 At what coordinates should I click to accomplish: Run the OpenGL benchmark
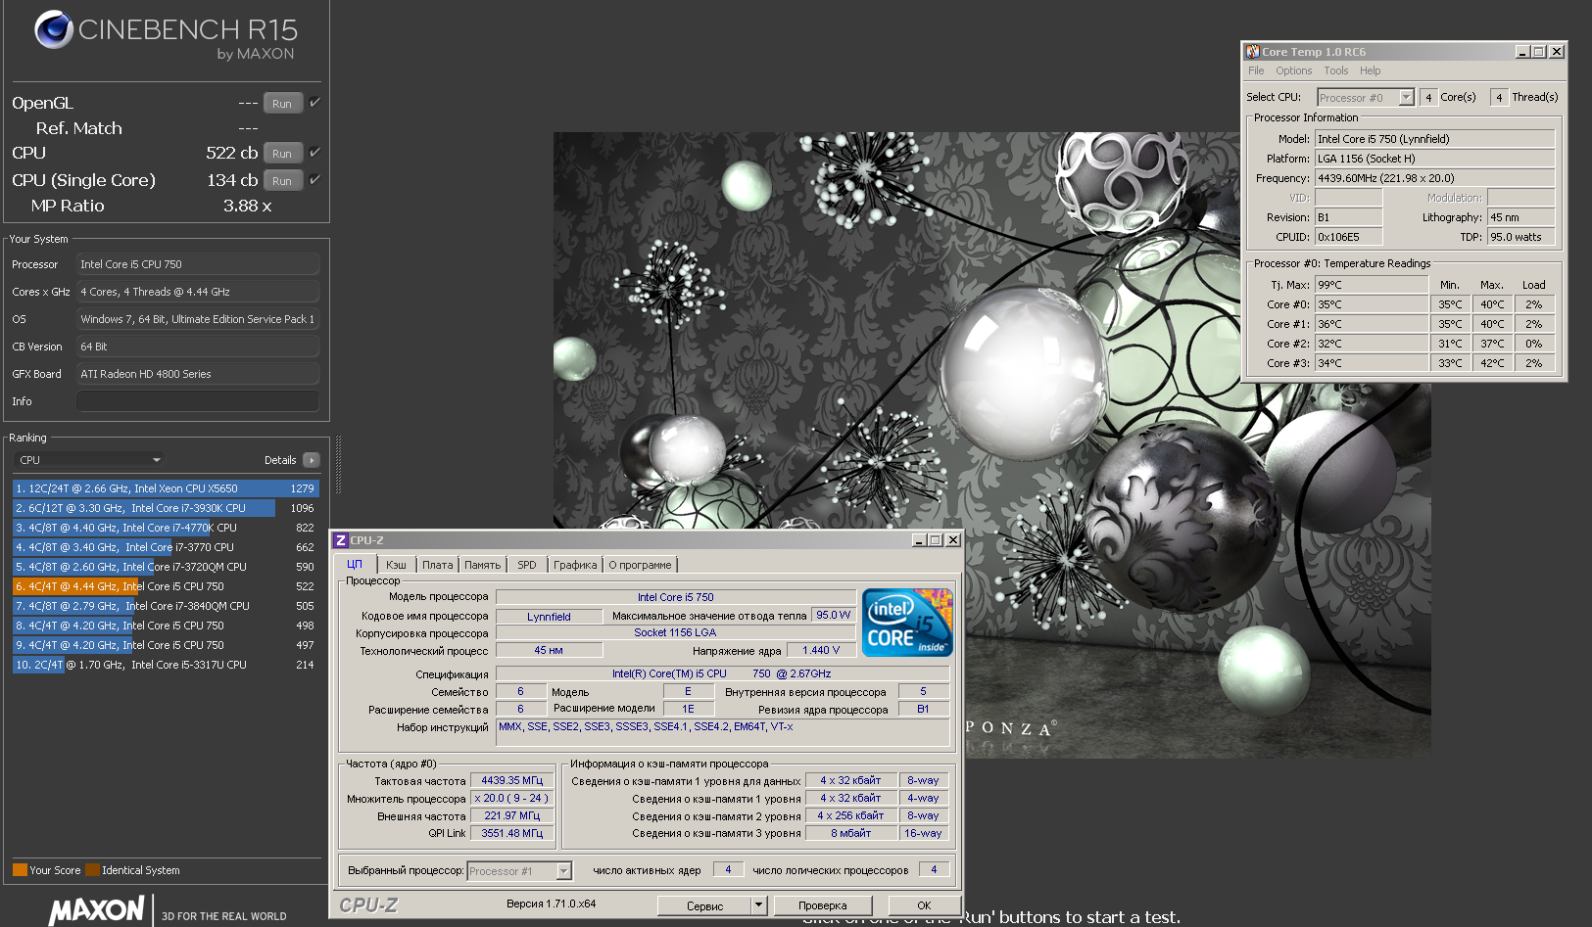[282, 103]
